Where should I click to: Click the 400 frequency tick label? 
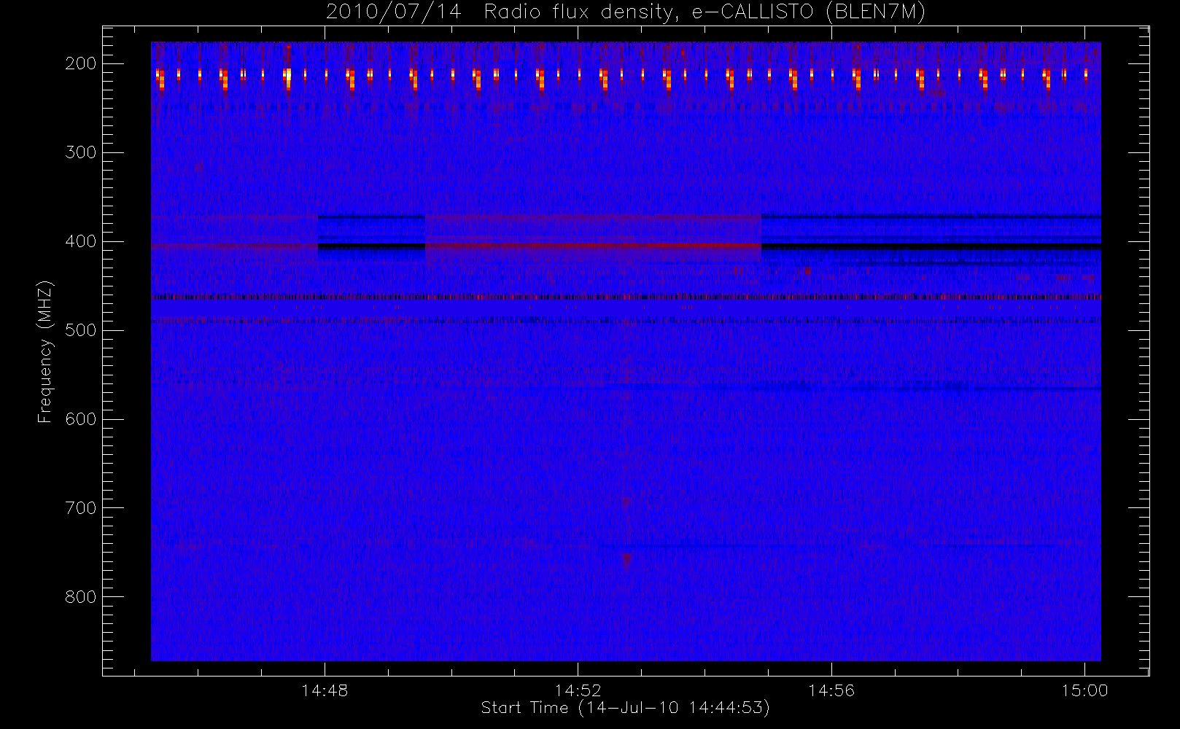[81, 241]
